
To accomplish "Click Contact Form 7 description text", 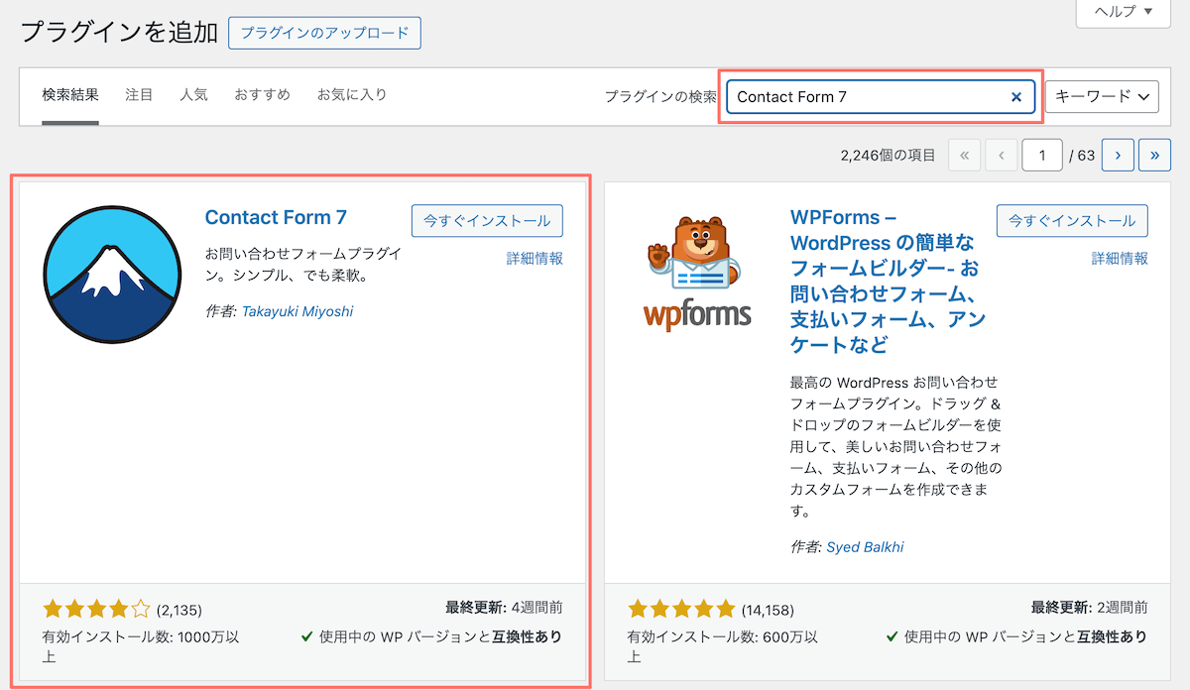I will click(302, 265).
